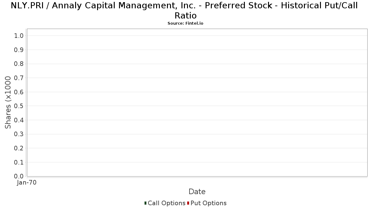Select the 0.2 y-axis tick label

19,148
